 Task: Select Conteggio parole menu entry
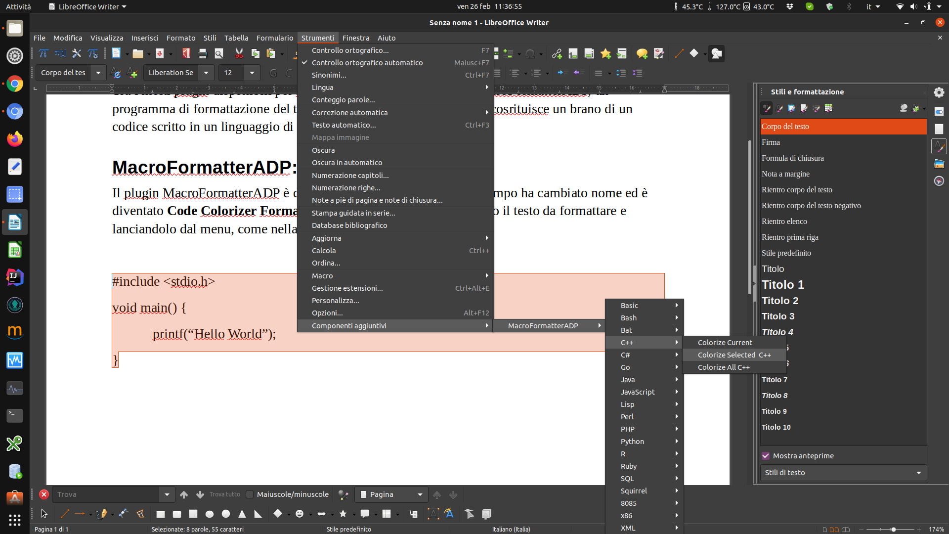click(x=395, y=100)
